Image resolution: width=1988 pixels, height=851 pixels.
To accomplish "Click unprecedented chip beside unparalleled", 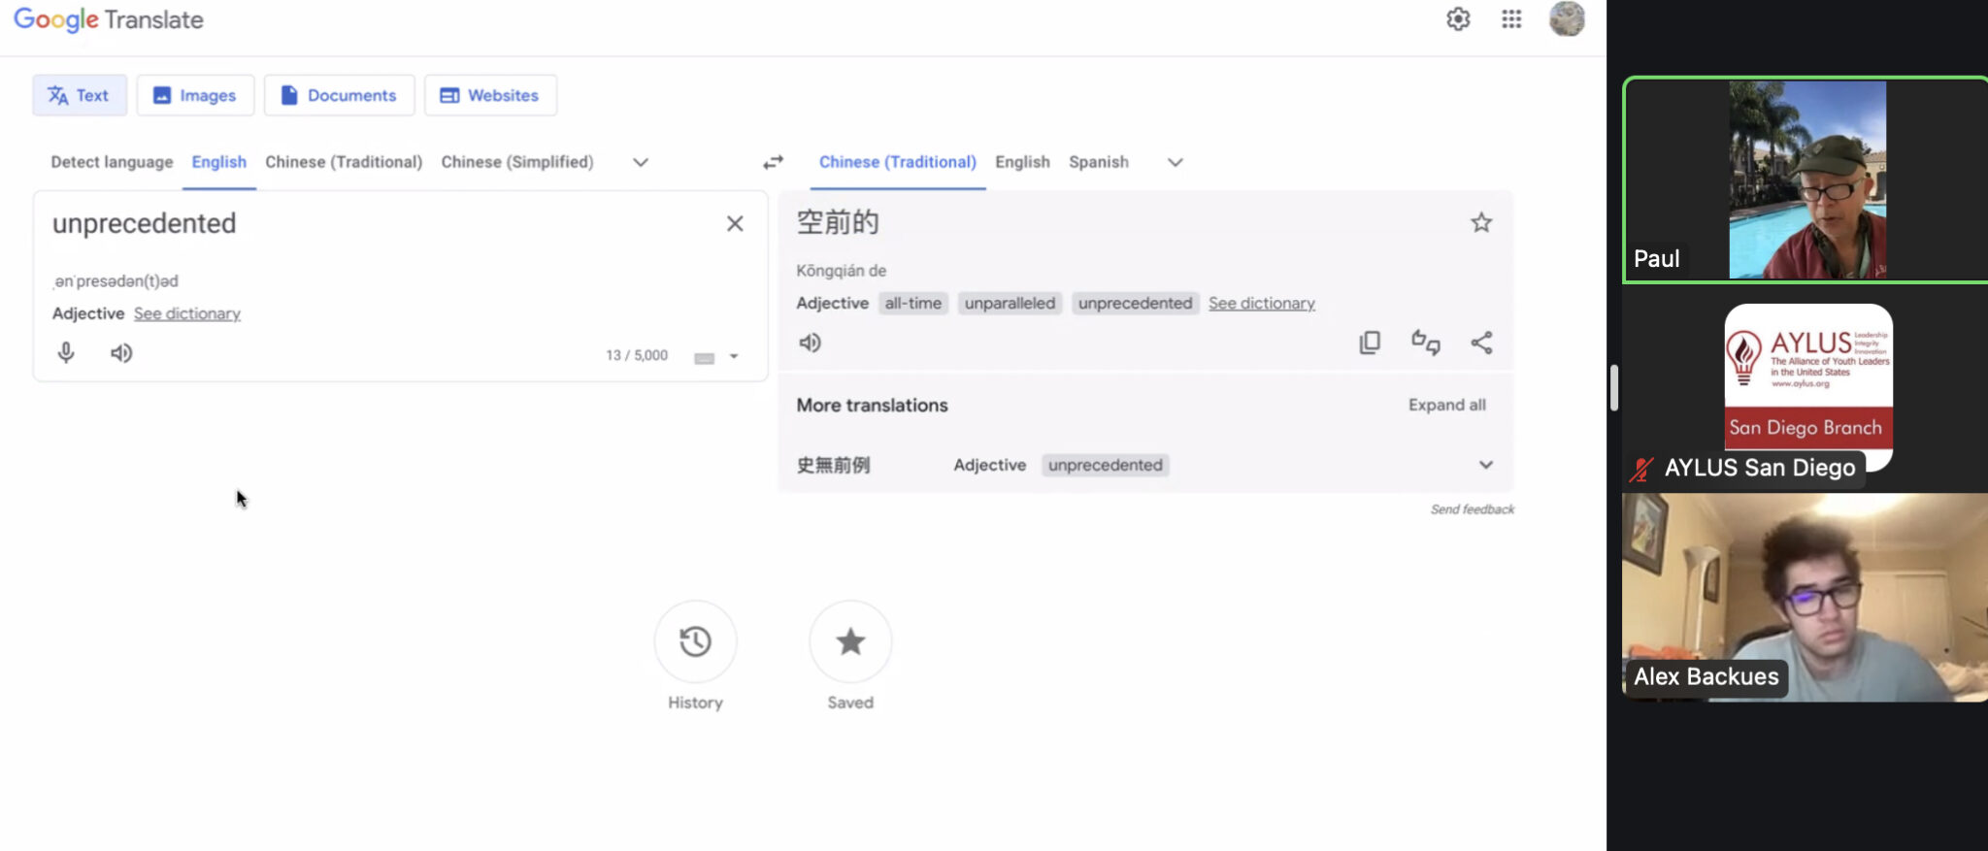I will [1135, 303].
